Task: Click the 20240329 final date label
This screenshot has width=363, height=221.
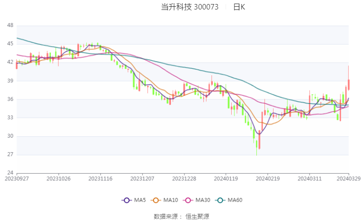Action: [x=349, y=179]
